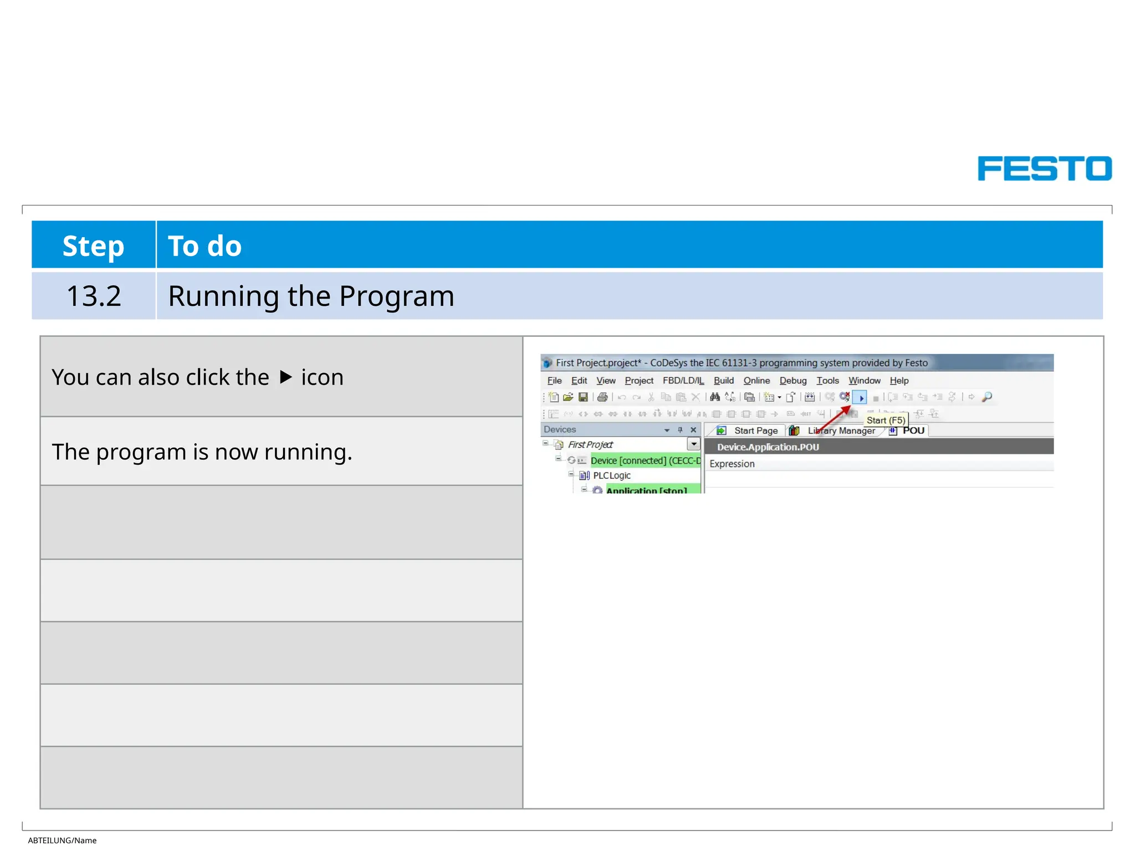Click the CoDeSys application title icon

[548, 363]
